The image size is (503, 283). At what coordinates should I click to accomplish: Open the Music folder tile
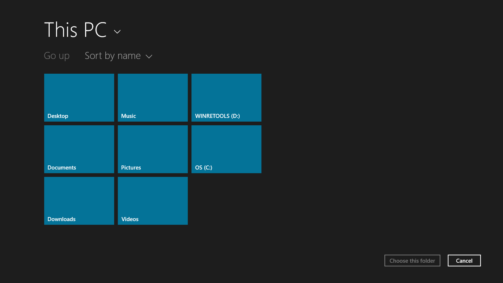click(152, 98)
